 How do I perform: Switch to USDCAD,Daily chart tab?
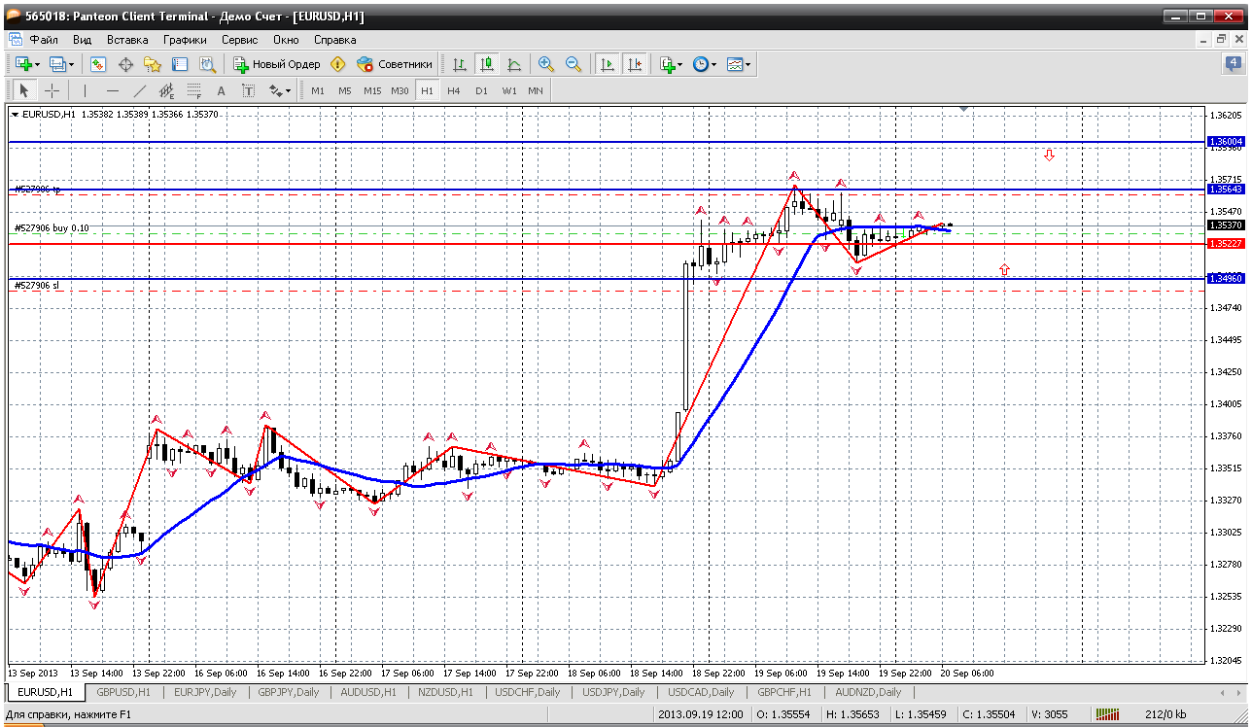point(703,692)
